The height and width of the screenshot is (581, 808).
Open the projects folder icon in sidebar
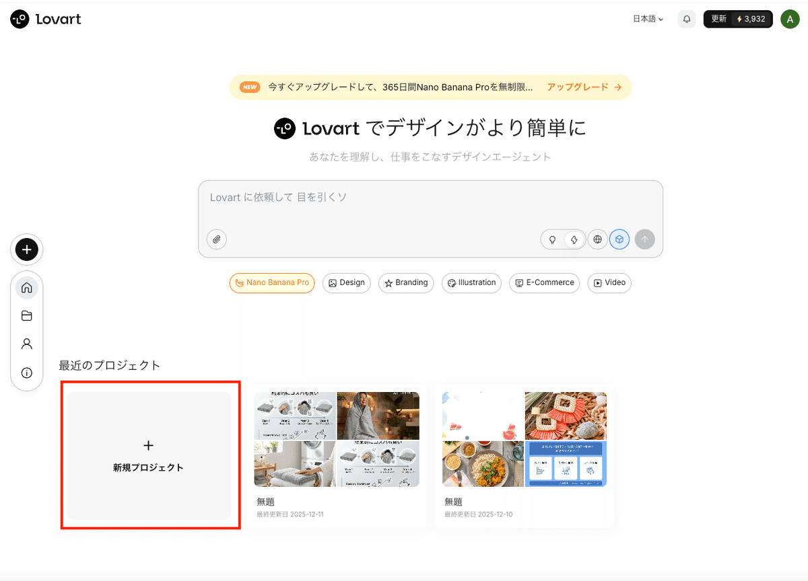click(27, 316)
